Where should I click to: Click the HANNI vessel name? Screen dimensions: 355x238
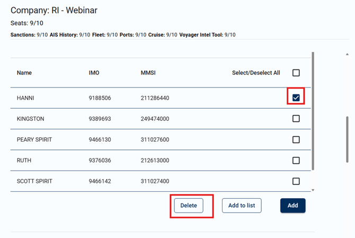point(25,98)
